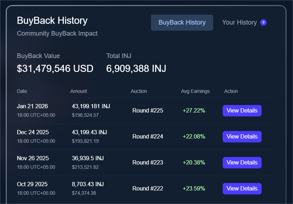The width and height of the screenshot is (293, 204).
Task: Select the Nov 26 2025 date
Action: (33, 158)
